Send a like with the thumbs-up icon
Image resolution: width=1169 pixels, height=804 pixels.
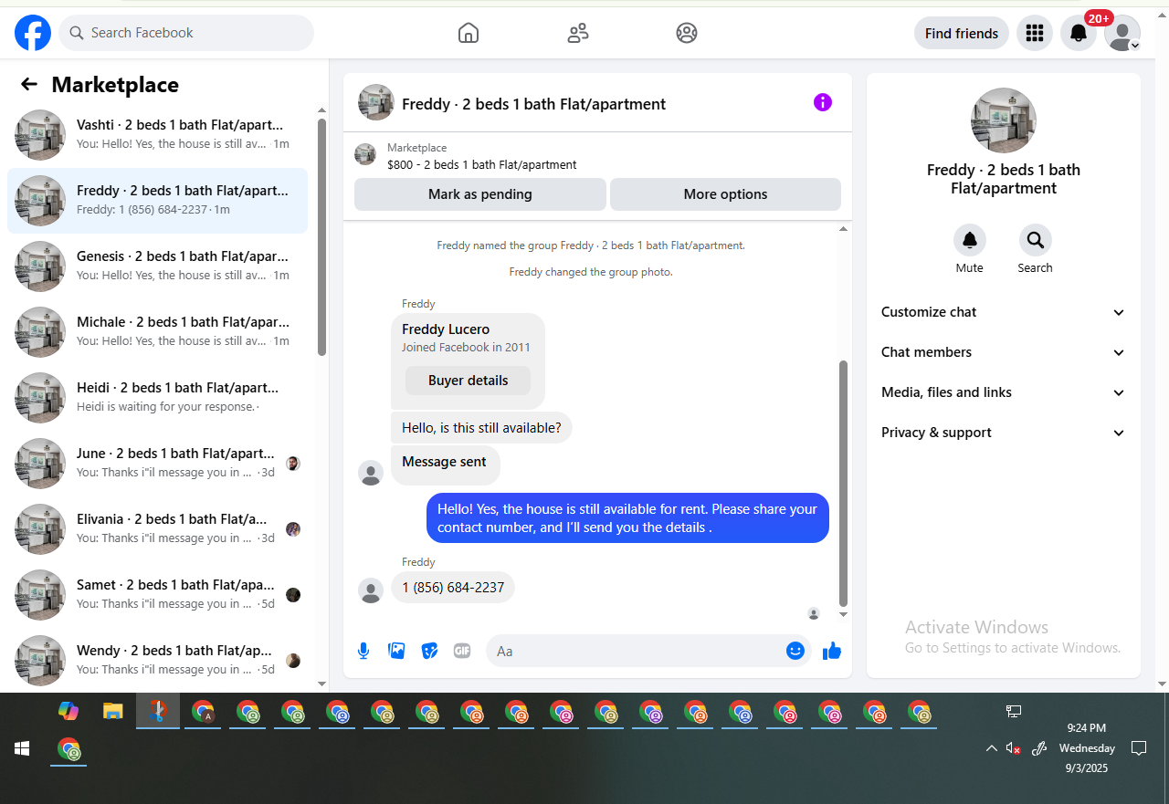coord(832,651)
